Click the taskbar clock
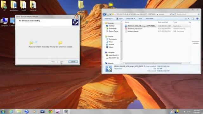 click(197, 111)
